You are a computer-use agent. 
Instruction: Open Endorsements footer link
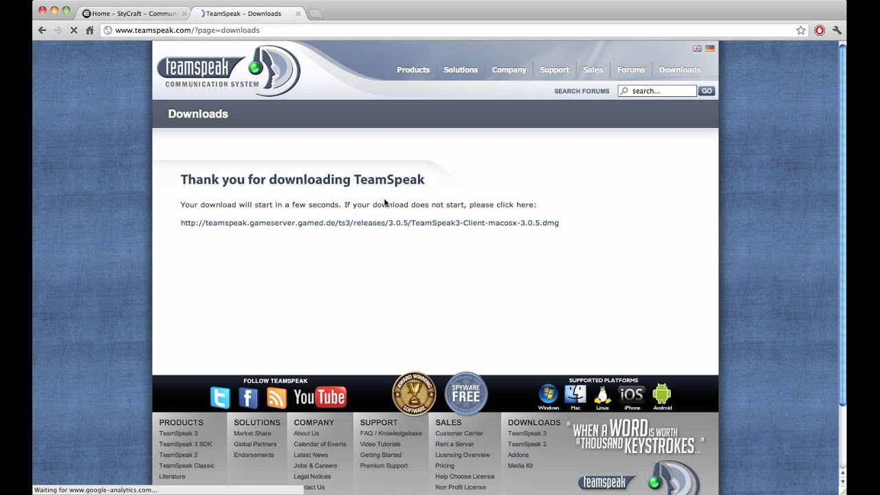(254, 455)
